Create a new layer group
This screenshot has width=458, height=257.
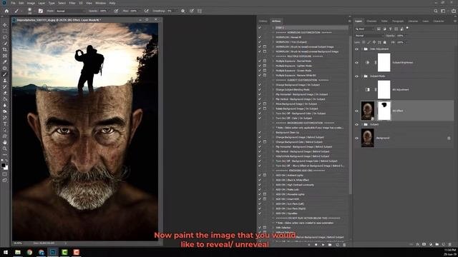click(x=437, y=244)
